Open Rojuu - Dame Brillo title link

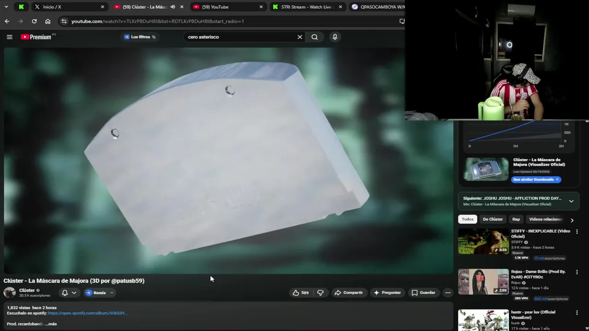538,274
